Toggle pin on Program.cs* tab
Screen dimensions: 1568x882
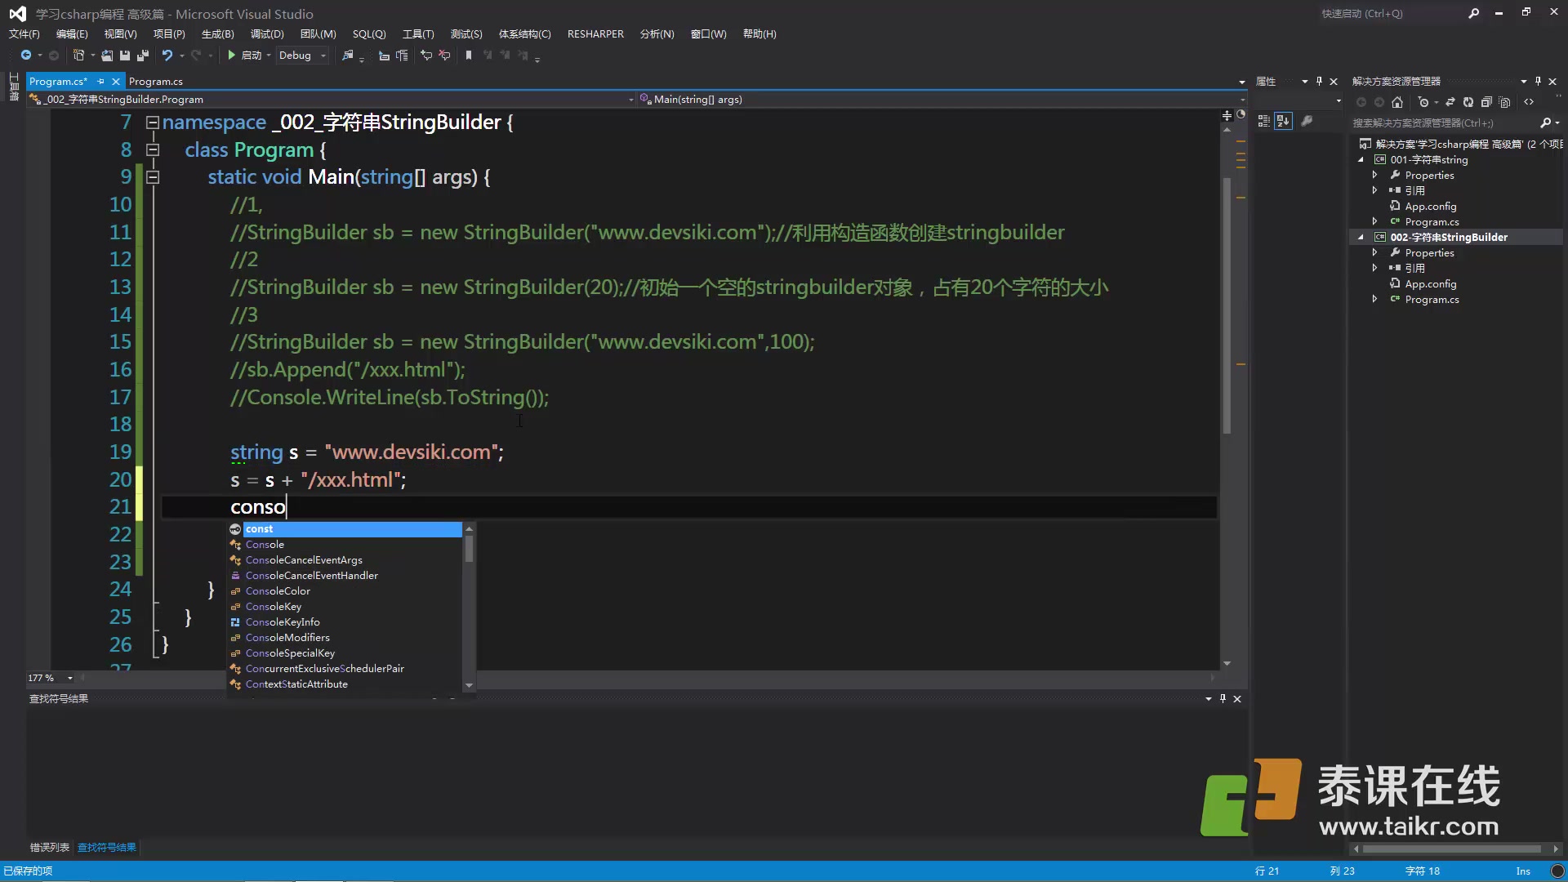click(x=100, y=82)
